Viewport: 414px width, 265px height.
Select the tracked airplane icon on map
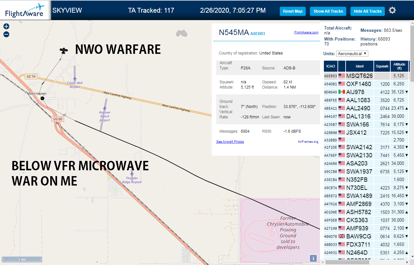click(x=64, y=51)
